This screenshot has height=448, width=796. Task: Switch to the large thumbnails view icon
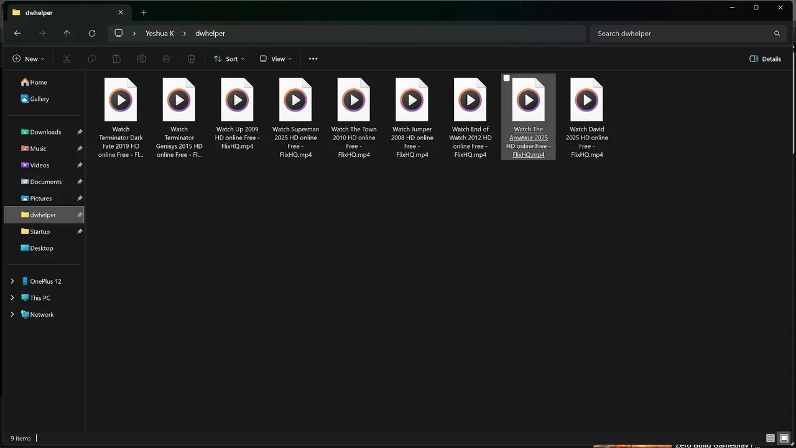pyautogui.click(x=784, y=438)
